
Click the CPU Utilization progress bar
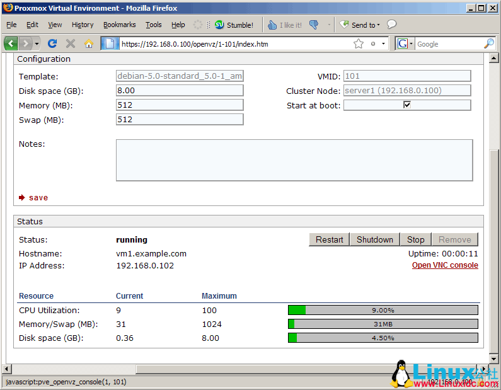point(383,310)
